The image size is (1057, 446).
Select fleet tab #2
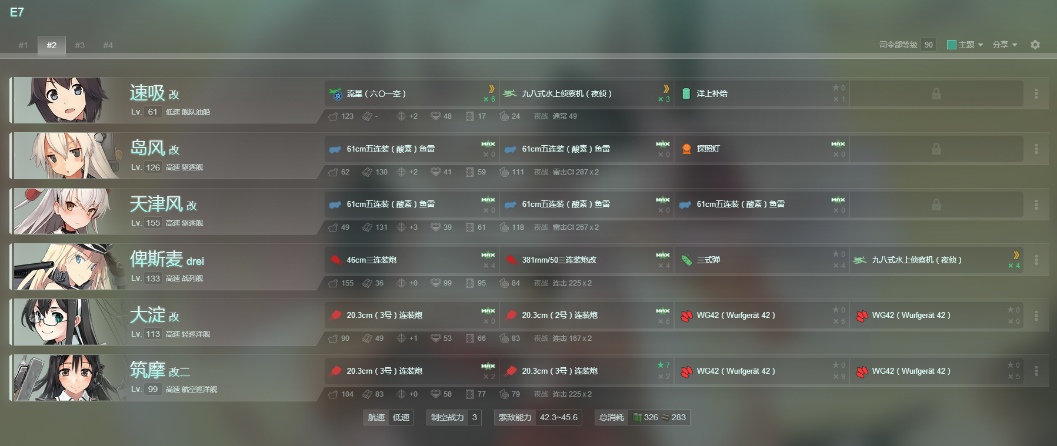tap(52, 45)
